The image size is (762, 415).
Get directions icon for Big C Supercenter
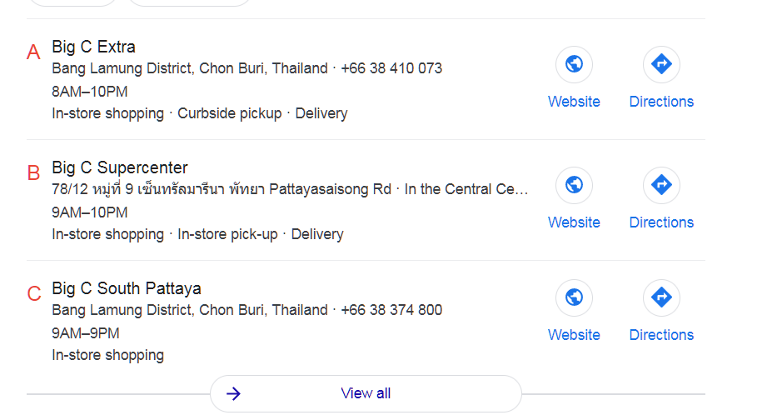click(661, 185)
